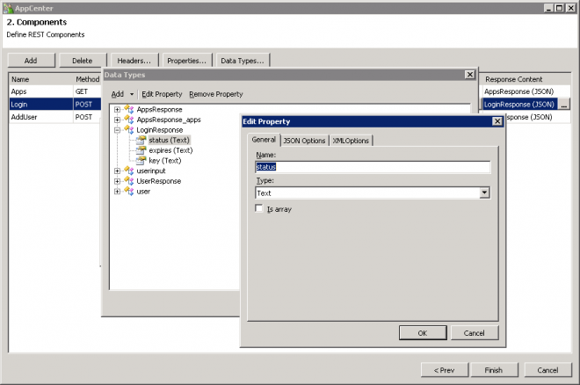Image resolution: width=580 pixels, height=385 pixels.
Task: Click Remove Property in Data Types toolbar
Action: [x=216, y=94]
